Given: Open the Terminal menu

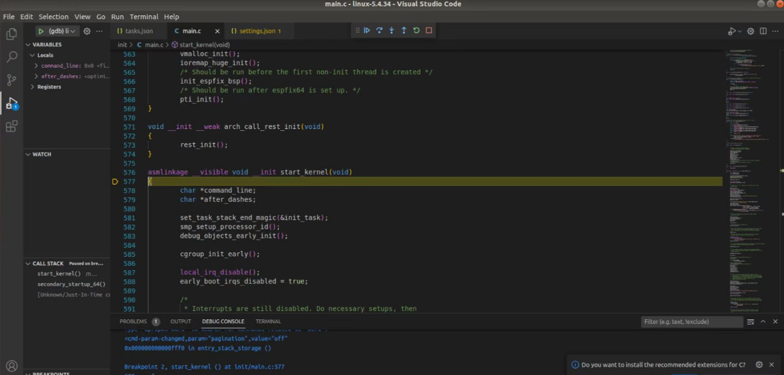Looking at the screenshot, I should [x=144, y=17].
